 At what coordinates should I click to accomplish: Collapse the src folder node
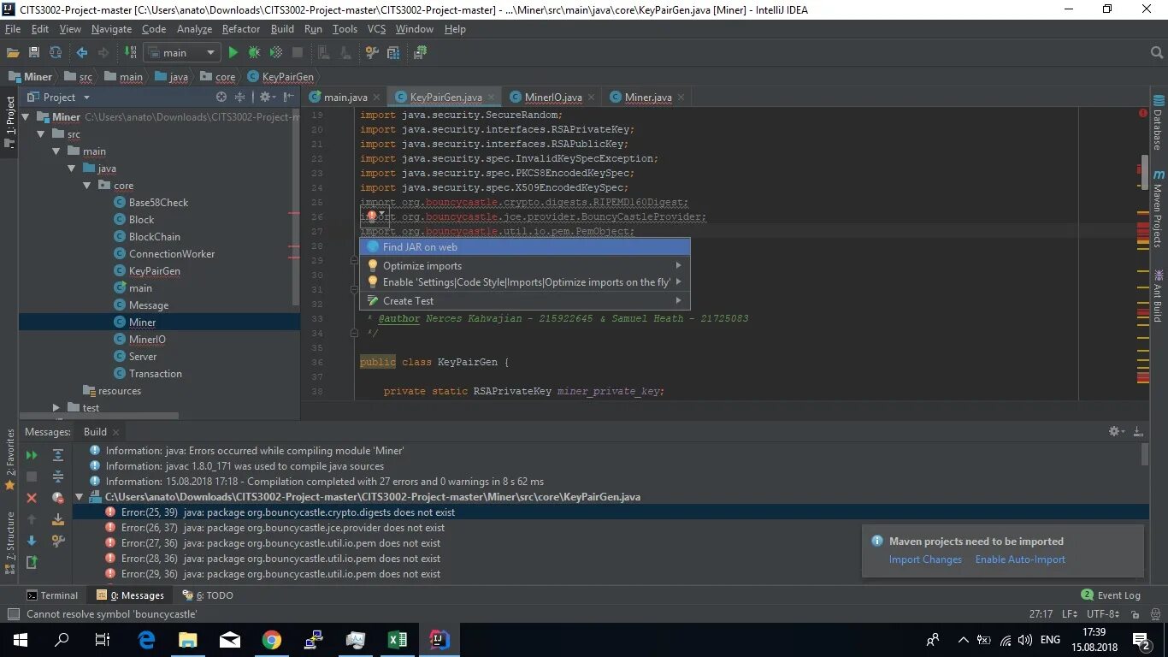[x=41, y=134]
